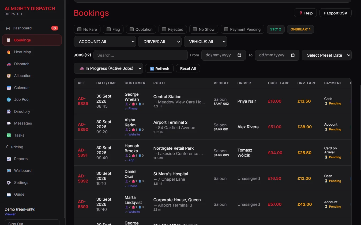Go to Dispatch in the sidebar
Screen dimensions: 361x225
[32, 64]
